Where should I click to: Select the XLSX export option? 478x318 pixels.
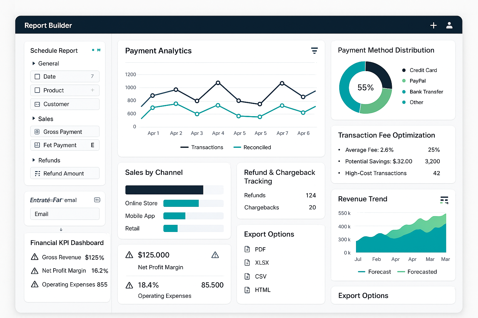(x=262, y=262)
